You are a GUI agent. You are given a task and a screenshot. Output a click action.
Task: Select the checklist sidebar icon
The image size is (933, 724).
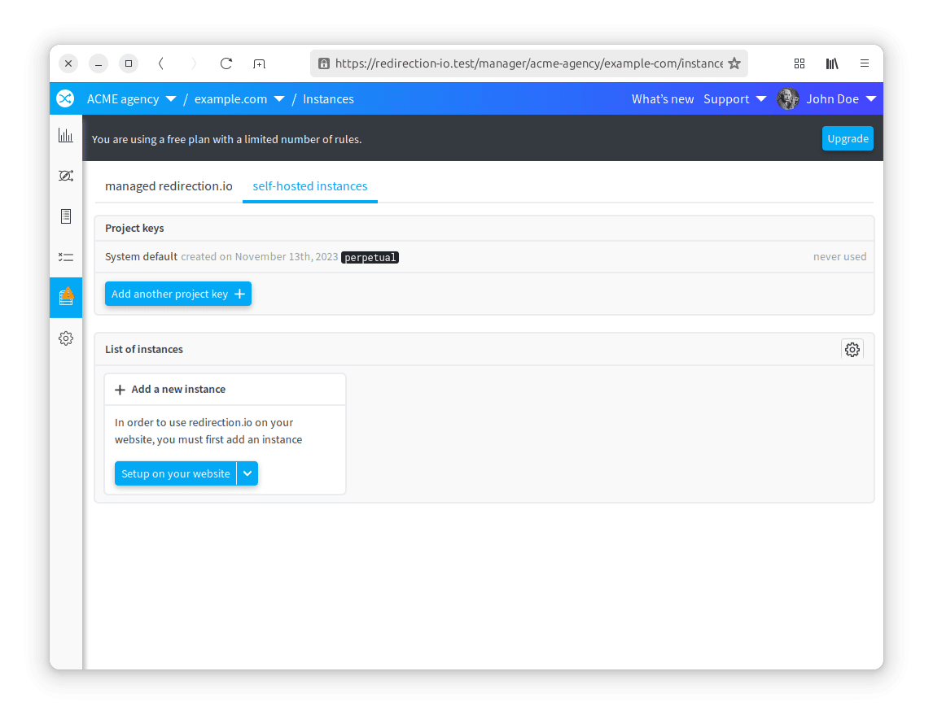point(66,257)
